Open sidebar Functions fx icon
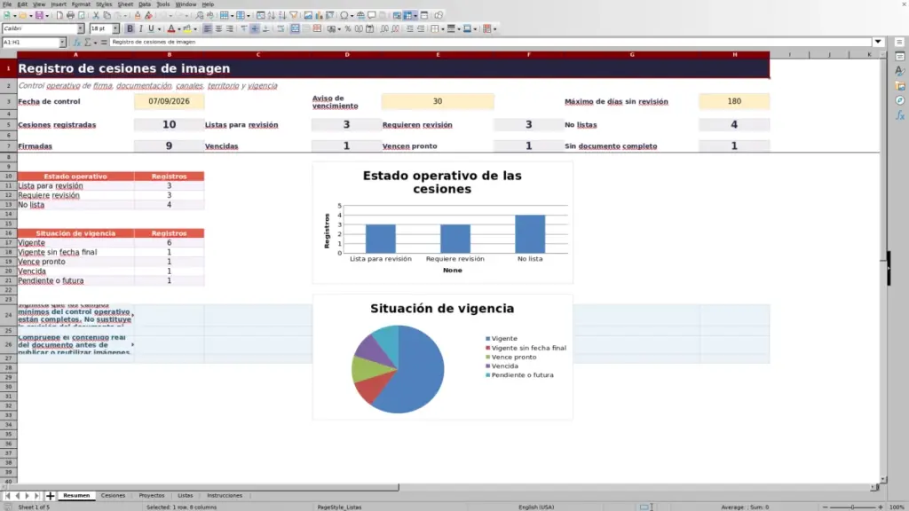 pos(900,116)
